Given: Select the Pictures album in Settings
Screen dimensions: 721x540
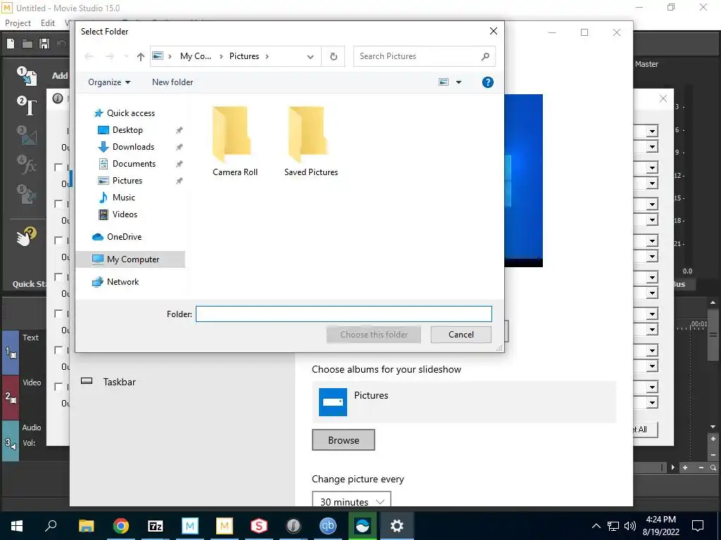Looking at the screenshot, I should click(x=463, y=402).
